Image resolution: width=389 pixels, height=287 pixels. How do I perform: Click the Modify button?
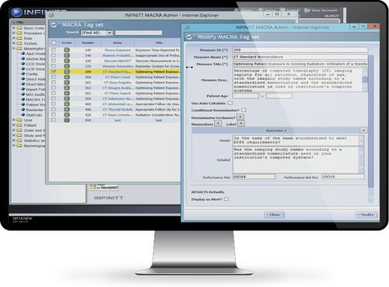(x=366, y=215)
